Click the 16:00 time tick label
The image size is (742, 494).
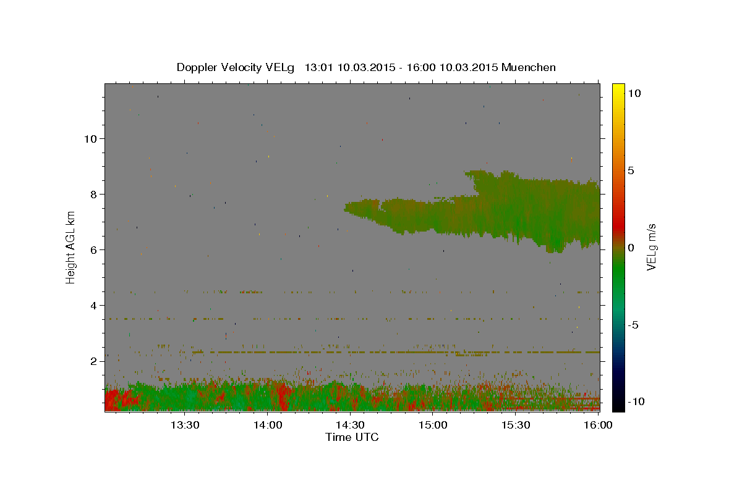point(598,425)
